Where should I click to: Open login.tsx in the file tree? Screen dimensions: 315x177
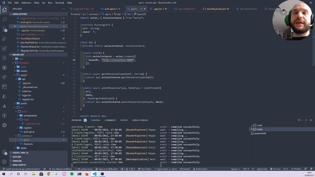point(26,95)
